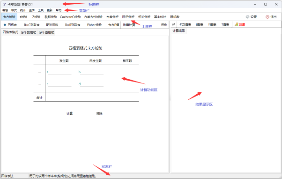The image size is (282, 179).
Task: Select the 计算结果 tab
Action: [179, 31]
